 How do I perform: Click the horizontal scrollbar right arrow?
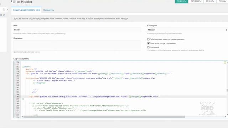(x=226, y=117)
